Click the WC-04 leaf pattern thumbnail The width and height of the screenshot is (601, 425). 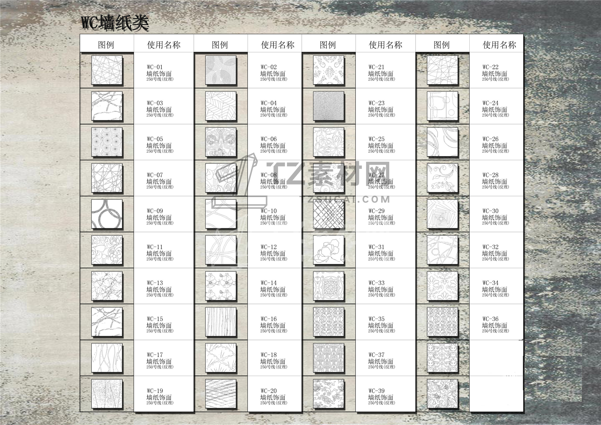221,106
